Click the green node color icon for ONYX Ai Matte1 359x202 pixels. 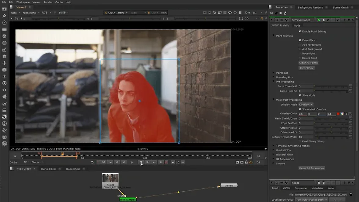coord(318,20)
